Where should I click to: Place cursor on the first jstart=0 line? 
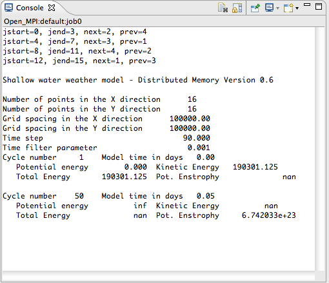click(x=75, y=32)
